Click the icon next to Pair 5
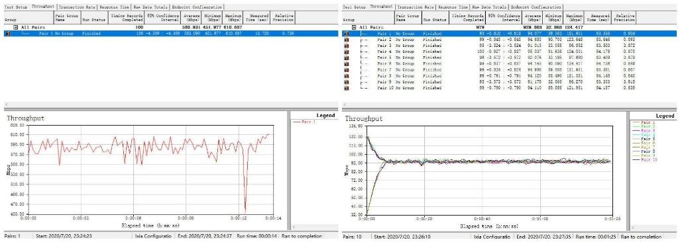This screenshot has width=680, height=242. [346, 58]
